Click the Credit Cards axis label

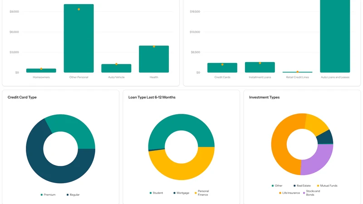tap(222, 77)
